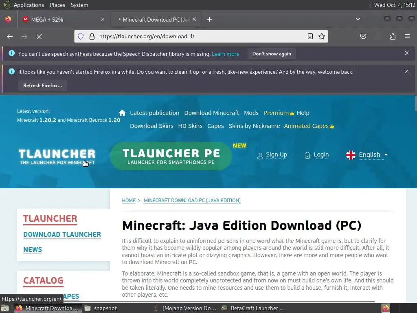Open Animated Capes link
The image size is (417, 313).
point(306,126)
